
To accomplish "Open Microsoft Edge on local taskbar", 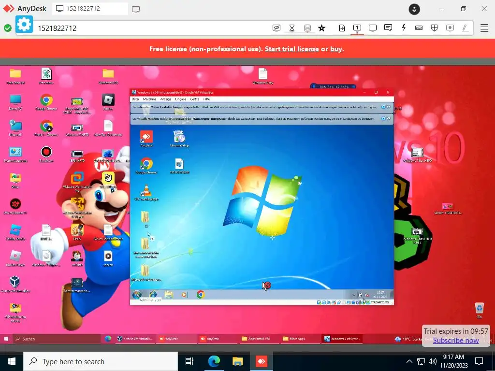I will click(x=214, y=361).
